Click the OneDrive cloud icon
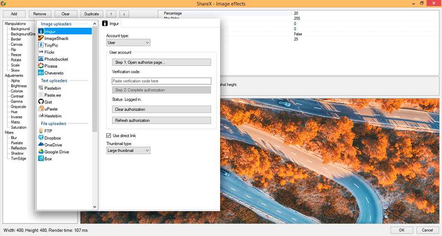Screen dimensions: 442x236 (x=41, y=145)
